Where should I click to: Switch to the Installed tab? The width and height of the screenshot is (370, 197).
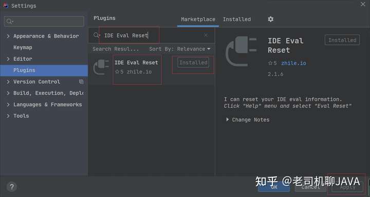tap(237, 20)
